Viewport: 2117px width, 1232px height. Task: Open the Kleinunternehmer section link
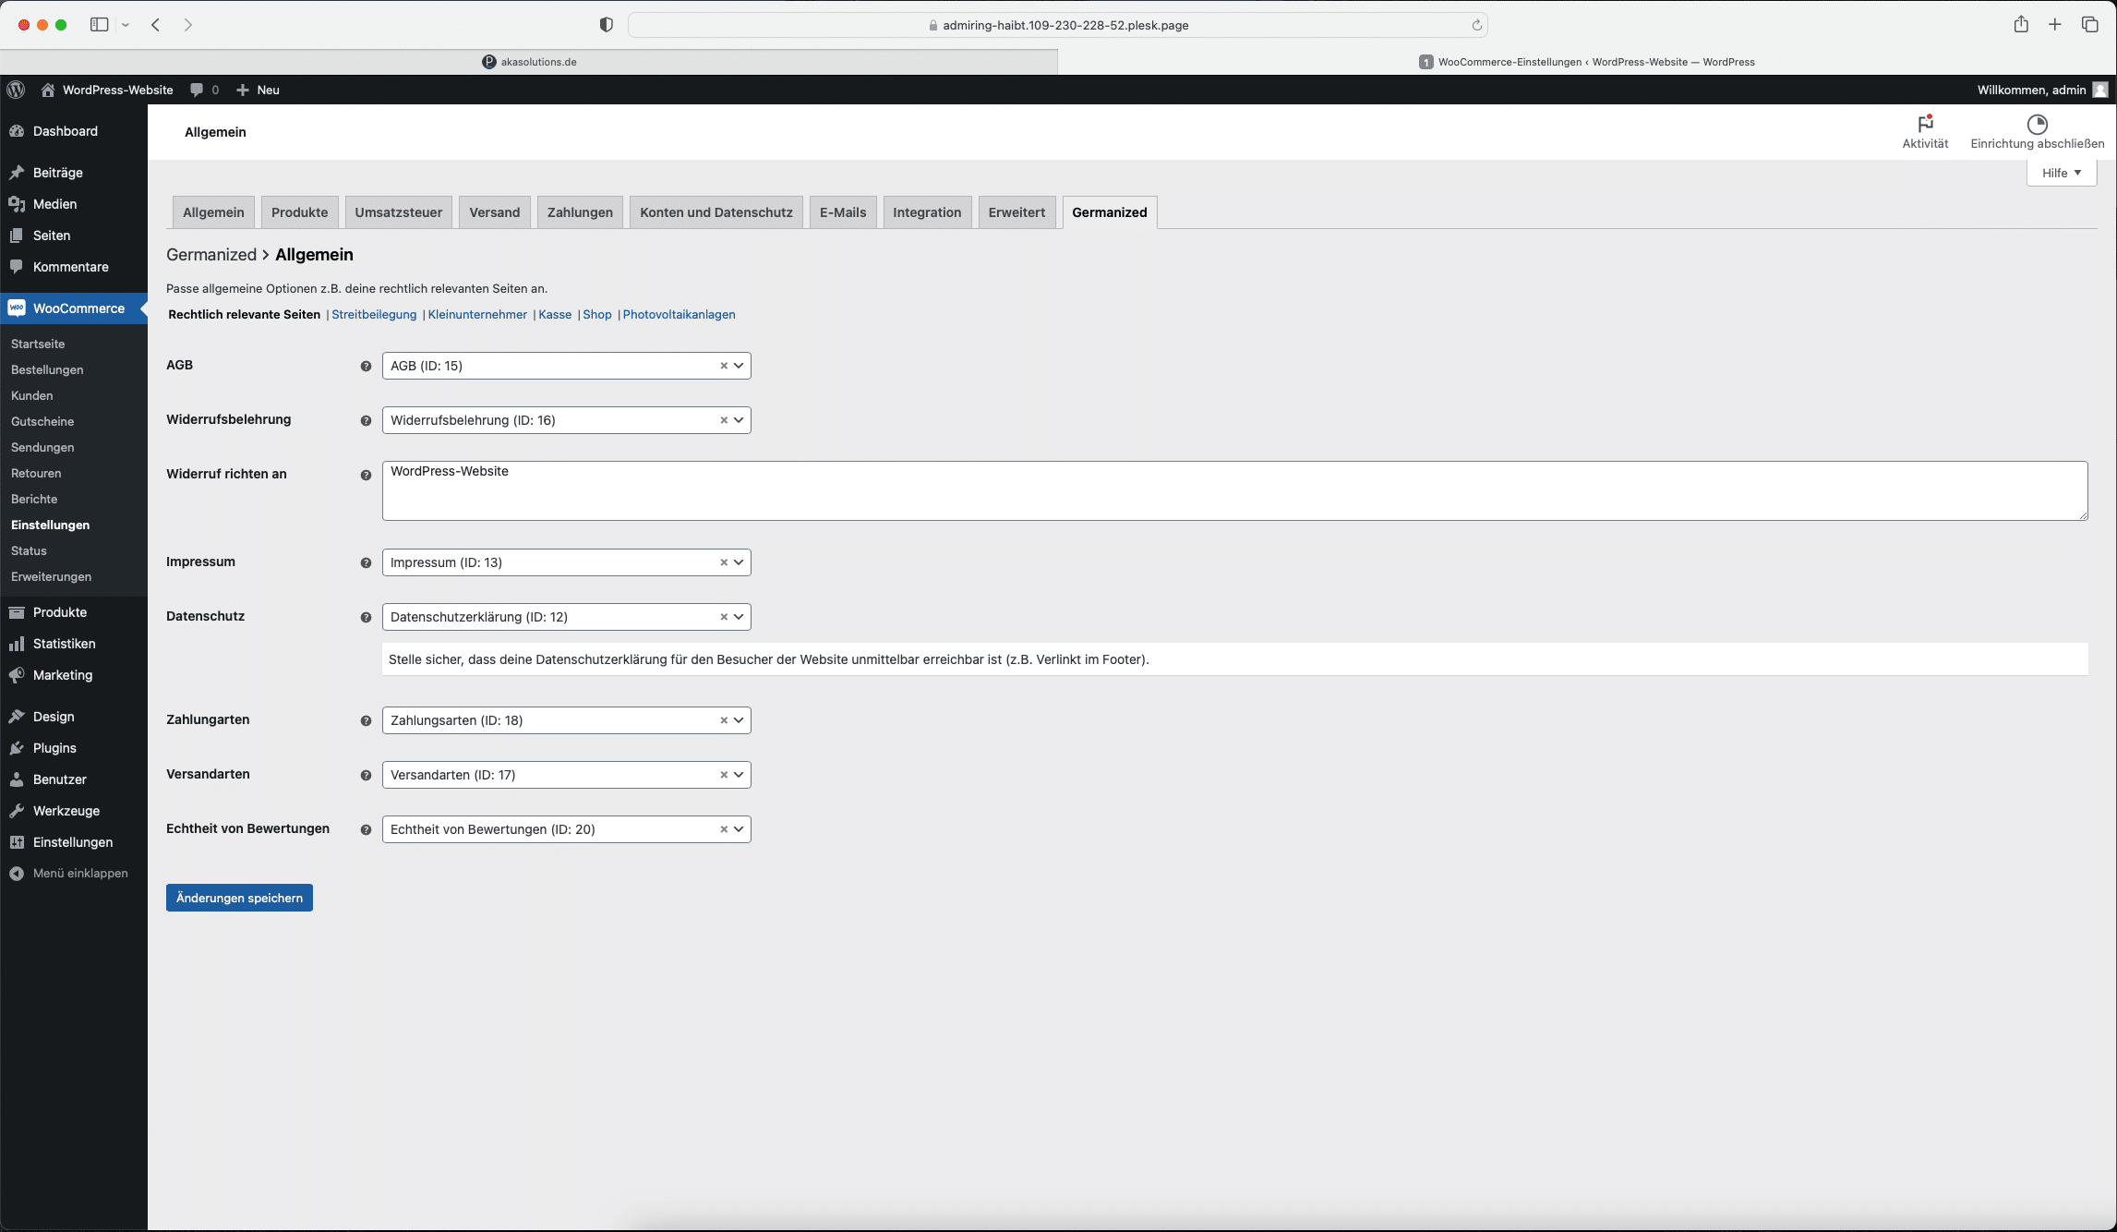click(x=477, y=315)
